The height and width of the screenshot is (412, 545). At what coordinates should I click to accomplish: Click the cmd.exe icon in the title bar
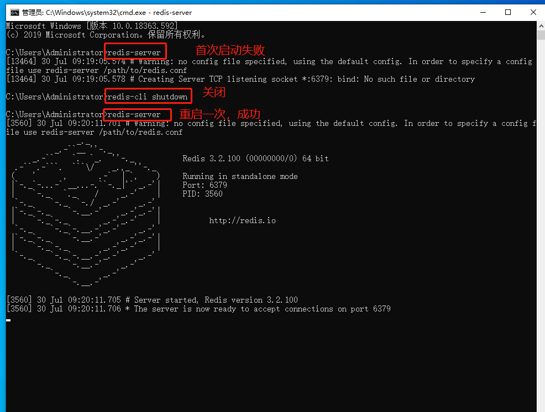pos(14,13)
